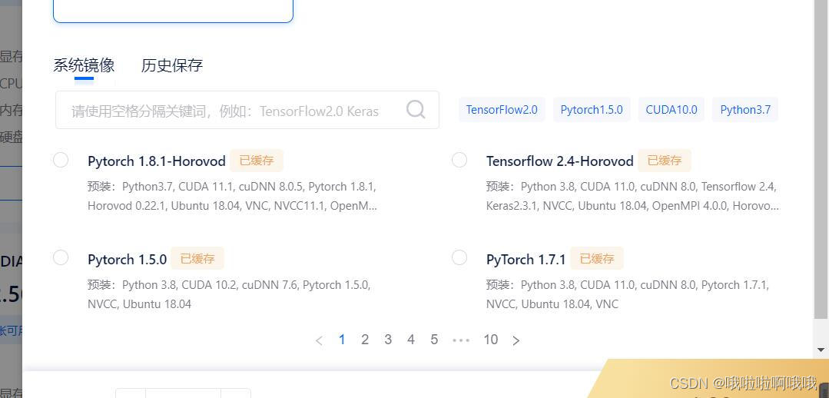The height and width of the screenshot is (398, 829).
Task: Open page 3 of the image list
Action: pos(388,340)
